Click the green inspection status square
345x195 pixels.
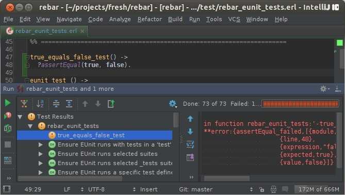[340, 43]
